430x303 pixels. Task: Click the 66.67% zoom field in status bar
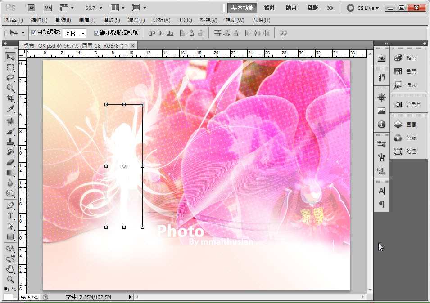pos(29,298)
